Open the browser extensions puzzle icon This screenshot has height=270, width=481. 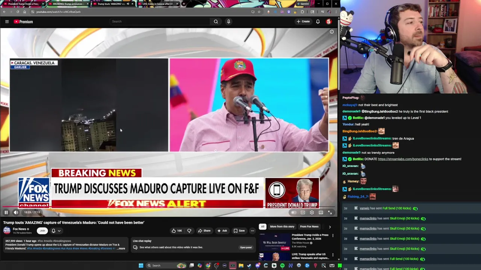click(302, 12)
